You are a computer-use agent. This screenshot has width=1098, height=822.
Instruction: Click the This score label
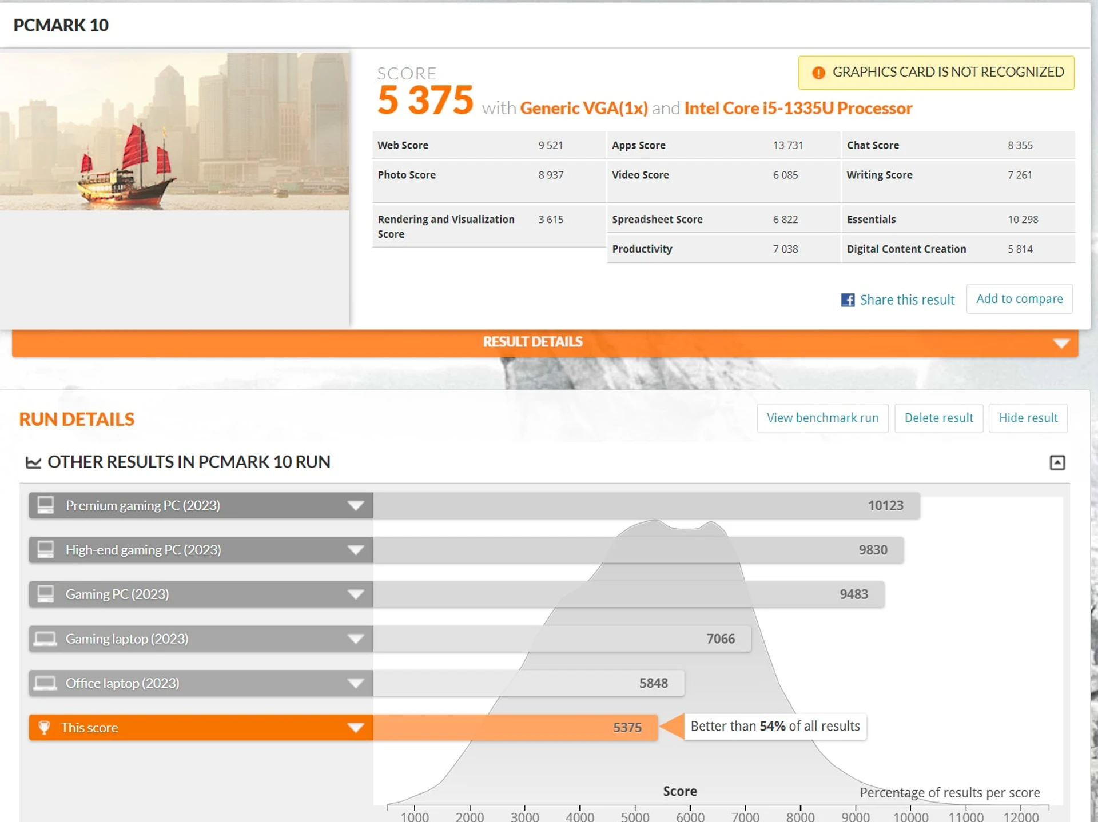[x=90, y=727]
